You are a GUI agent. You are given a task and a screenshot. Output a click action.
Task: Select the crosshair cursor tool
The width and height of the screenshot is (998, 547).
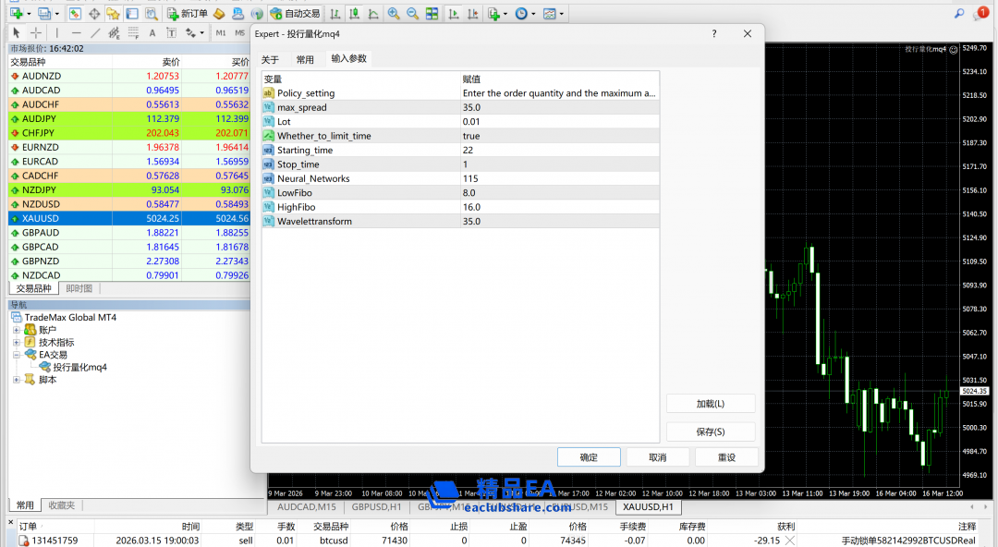36,33
